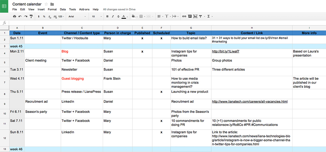Screen dimensions: 326x152
Task: Select the 'Frank Stein' cell
Action: tap(117, 82)
